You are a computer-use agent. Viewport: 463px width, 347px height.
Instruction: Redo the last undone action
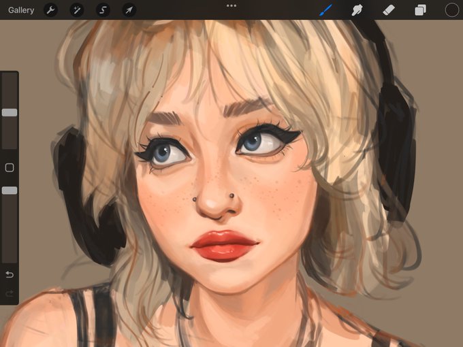[x=10, y=293]
